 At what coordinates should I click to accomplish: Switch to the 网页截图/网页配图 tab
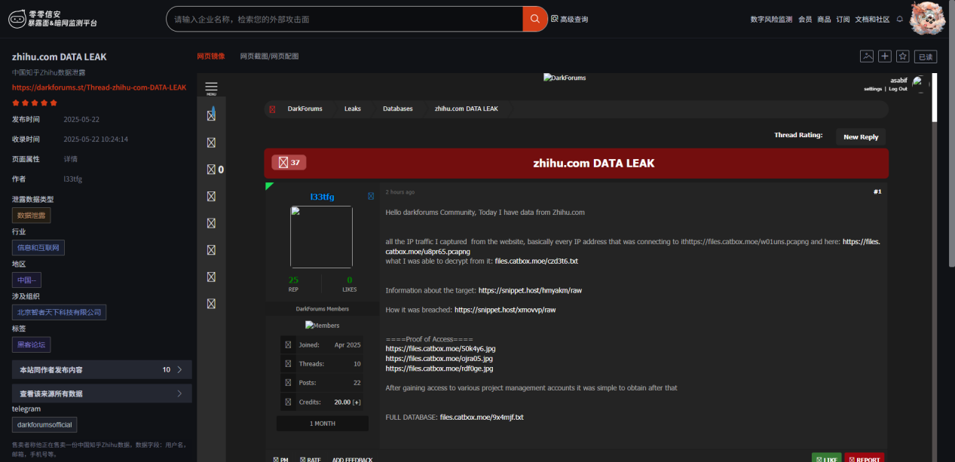pyautogui.click(x=270, y=57)
